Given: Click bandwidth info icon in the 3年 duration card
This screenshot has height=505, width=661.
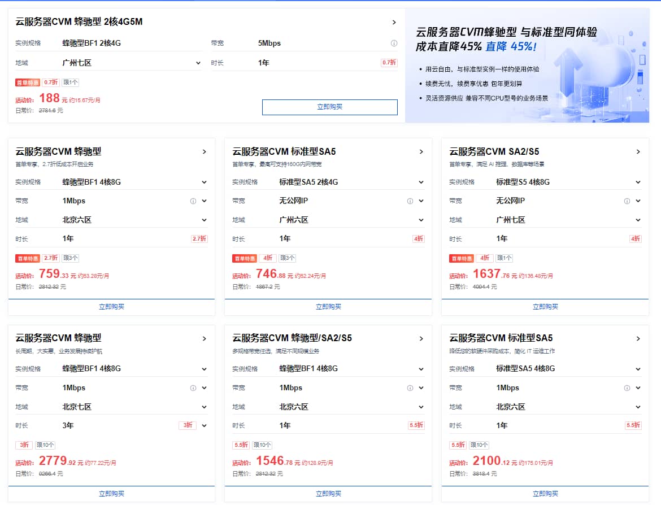Looking at the screenshot, I should pos(193,388).
